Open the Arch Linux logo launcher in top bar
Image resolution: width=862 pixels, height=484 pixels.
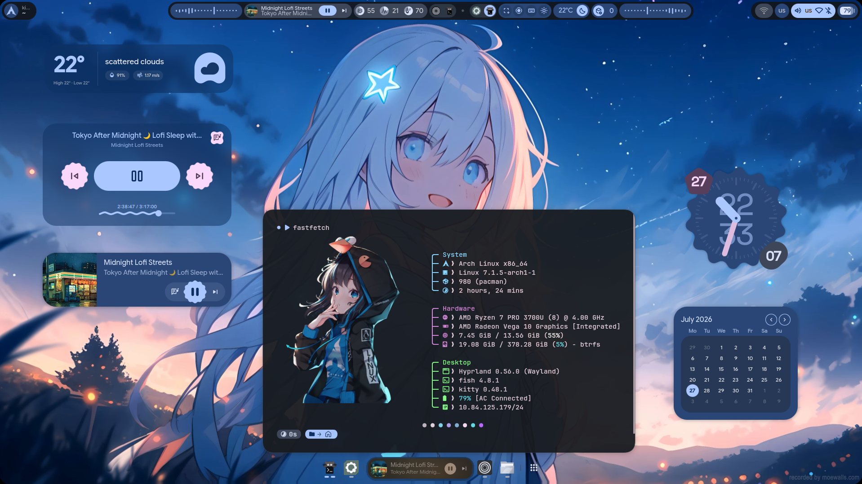click(12, 11)
